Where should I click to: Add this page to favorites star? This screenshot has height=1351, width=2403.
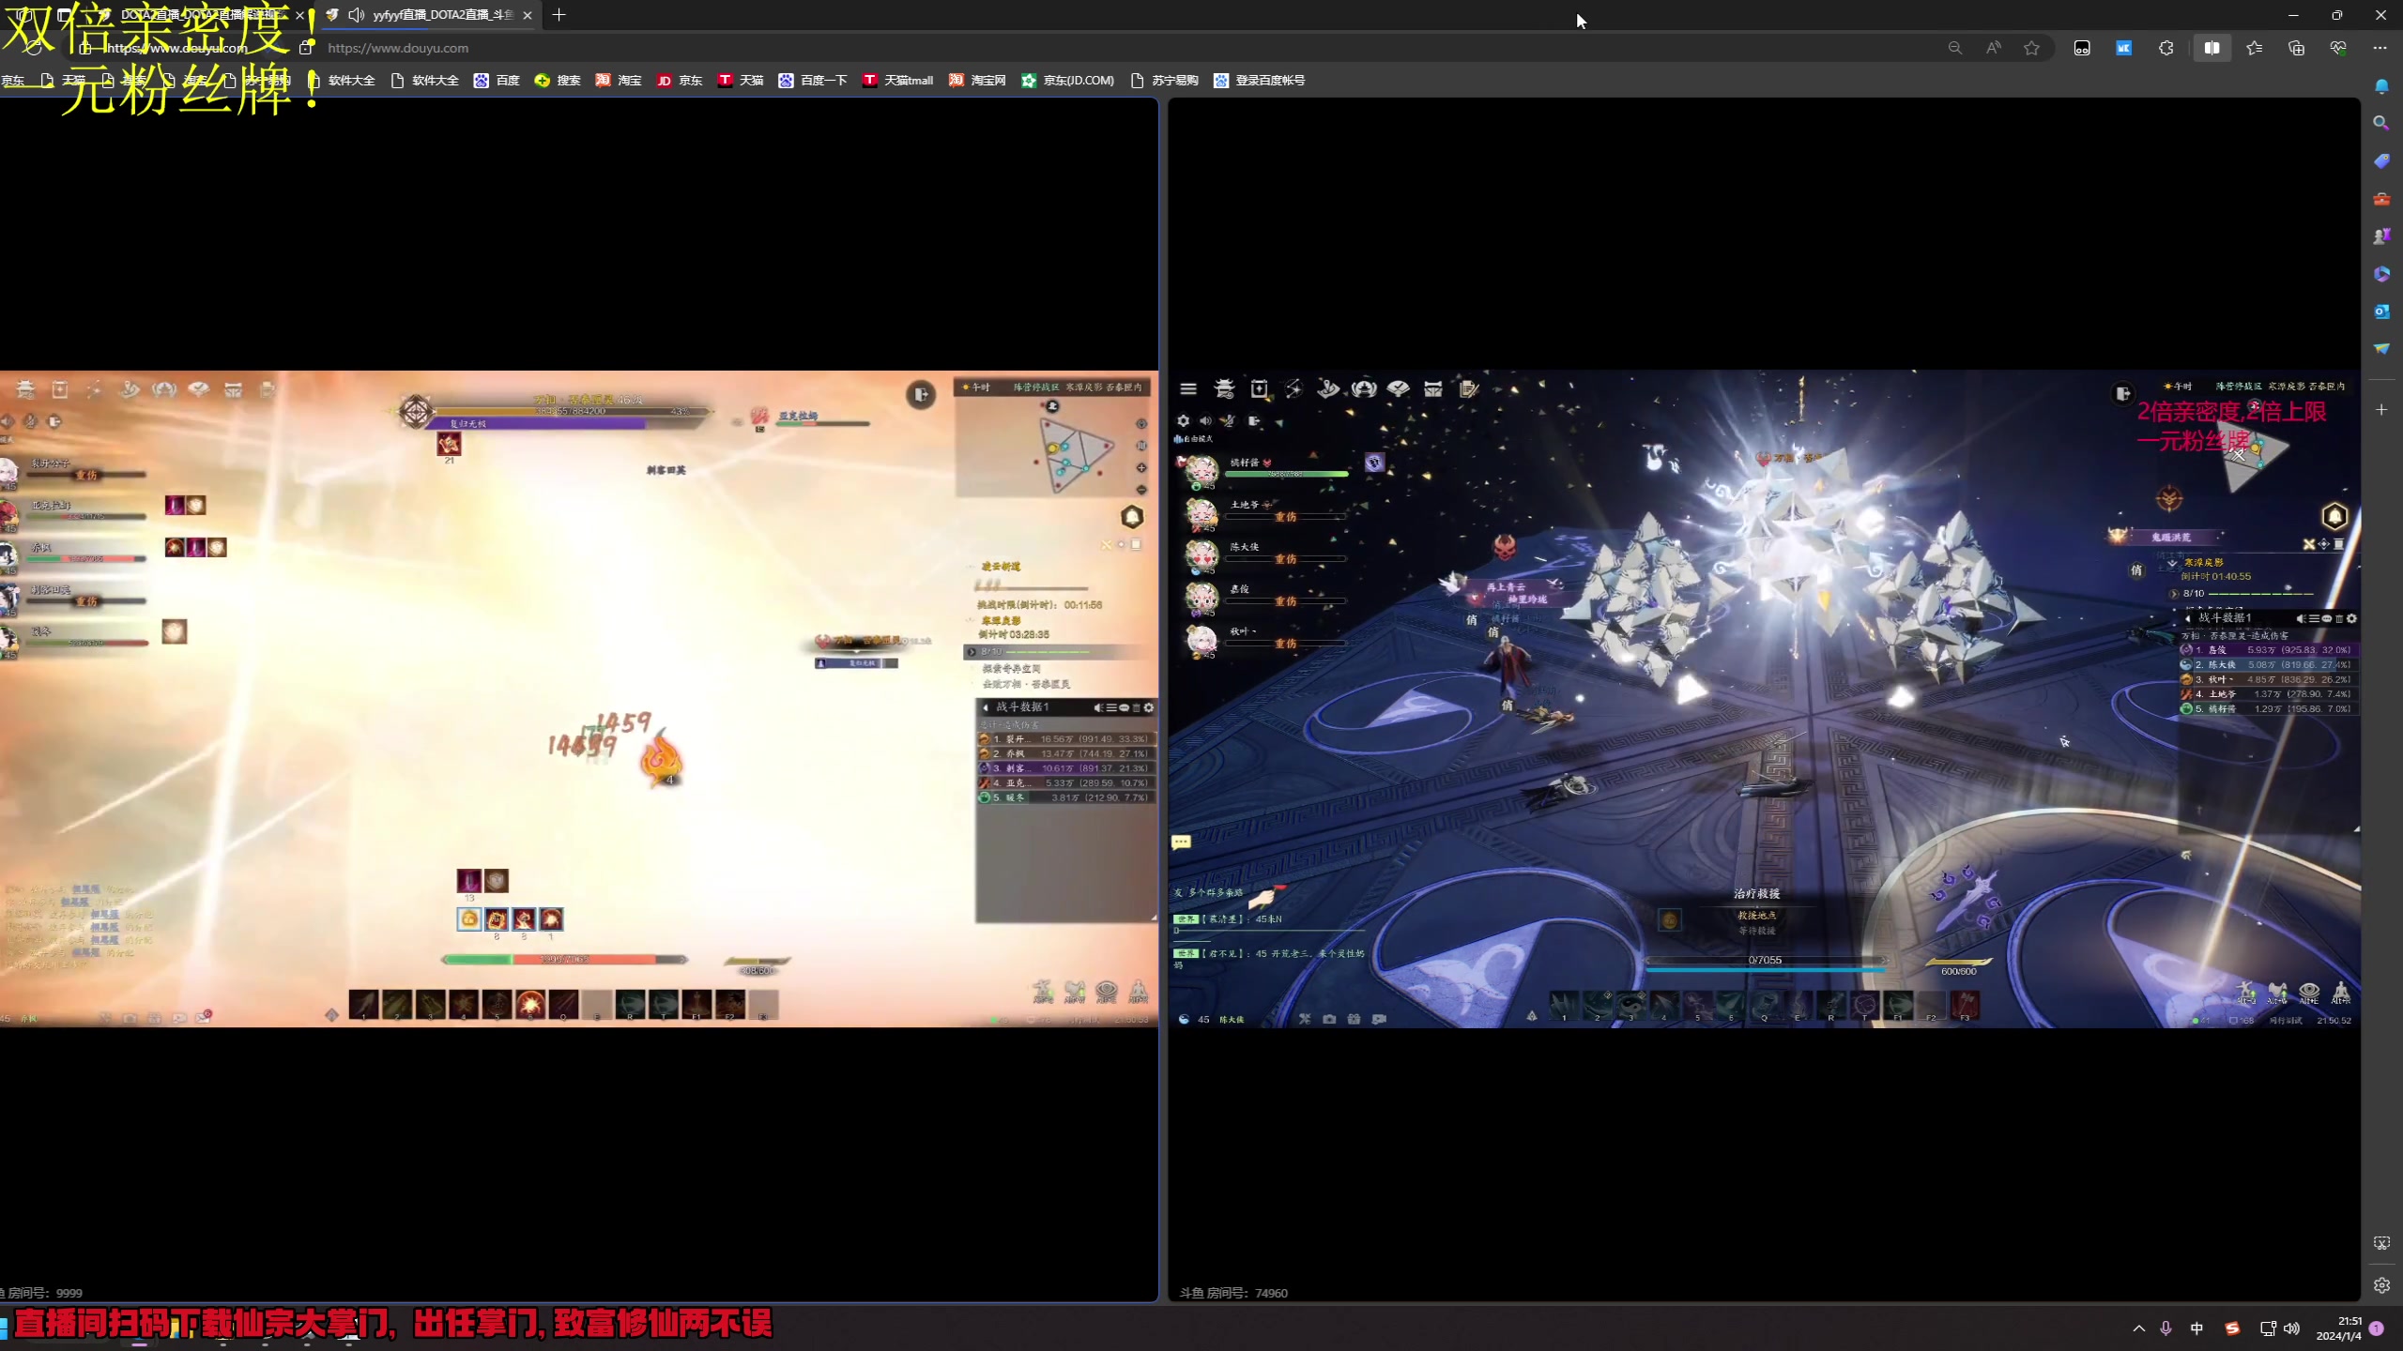point(2031,48)
